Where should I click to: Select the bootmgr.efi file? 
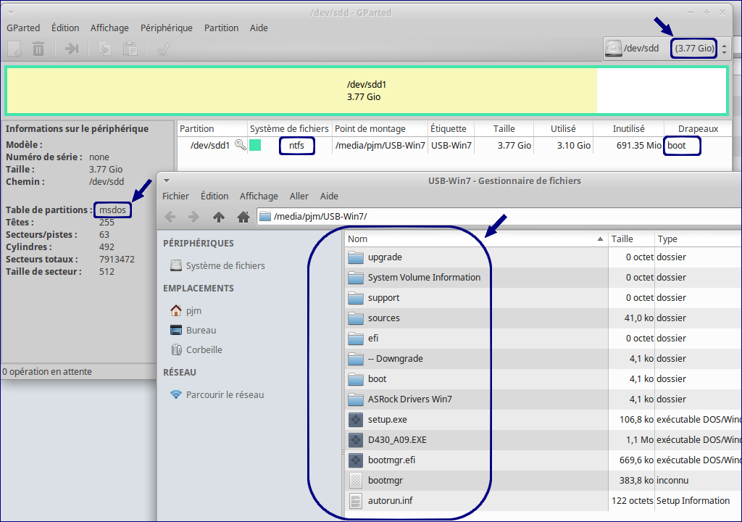point(391,460)
